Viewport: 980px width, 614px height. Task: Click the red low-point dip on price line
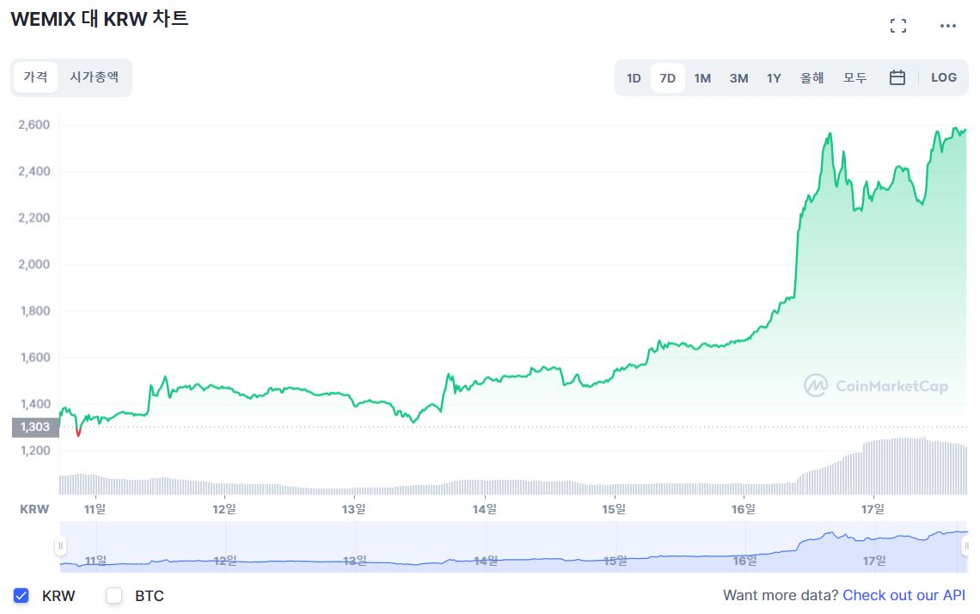[78, 433]
